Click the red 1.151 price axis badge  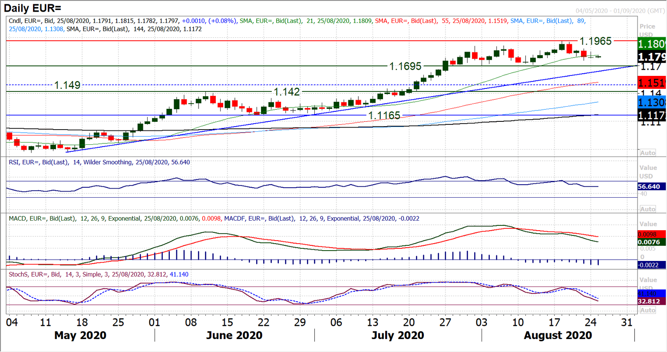[x=650, y=82]
